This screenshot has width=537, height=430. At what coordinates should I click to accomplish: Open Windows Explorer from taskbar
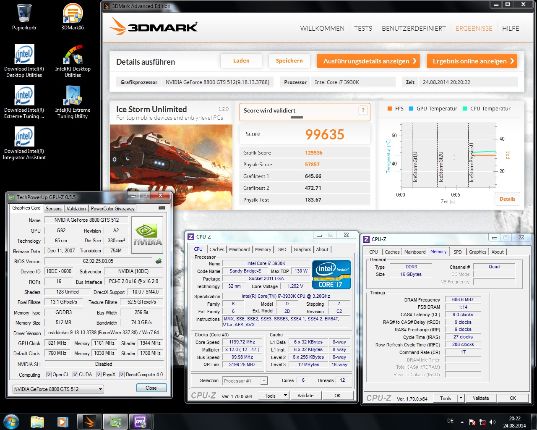click(37, 422)
